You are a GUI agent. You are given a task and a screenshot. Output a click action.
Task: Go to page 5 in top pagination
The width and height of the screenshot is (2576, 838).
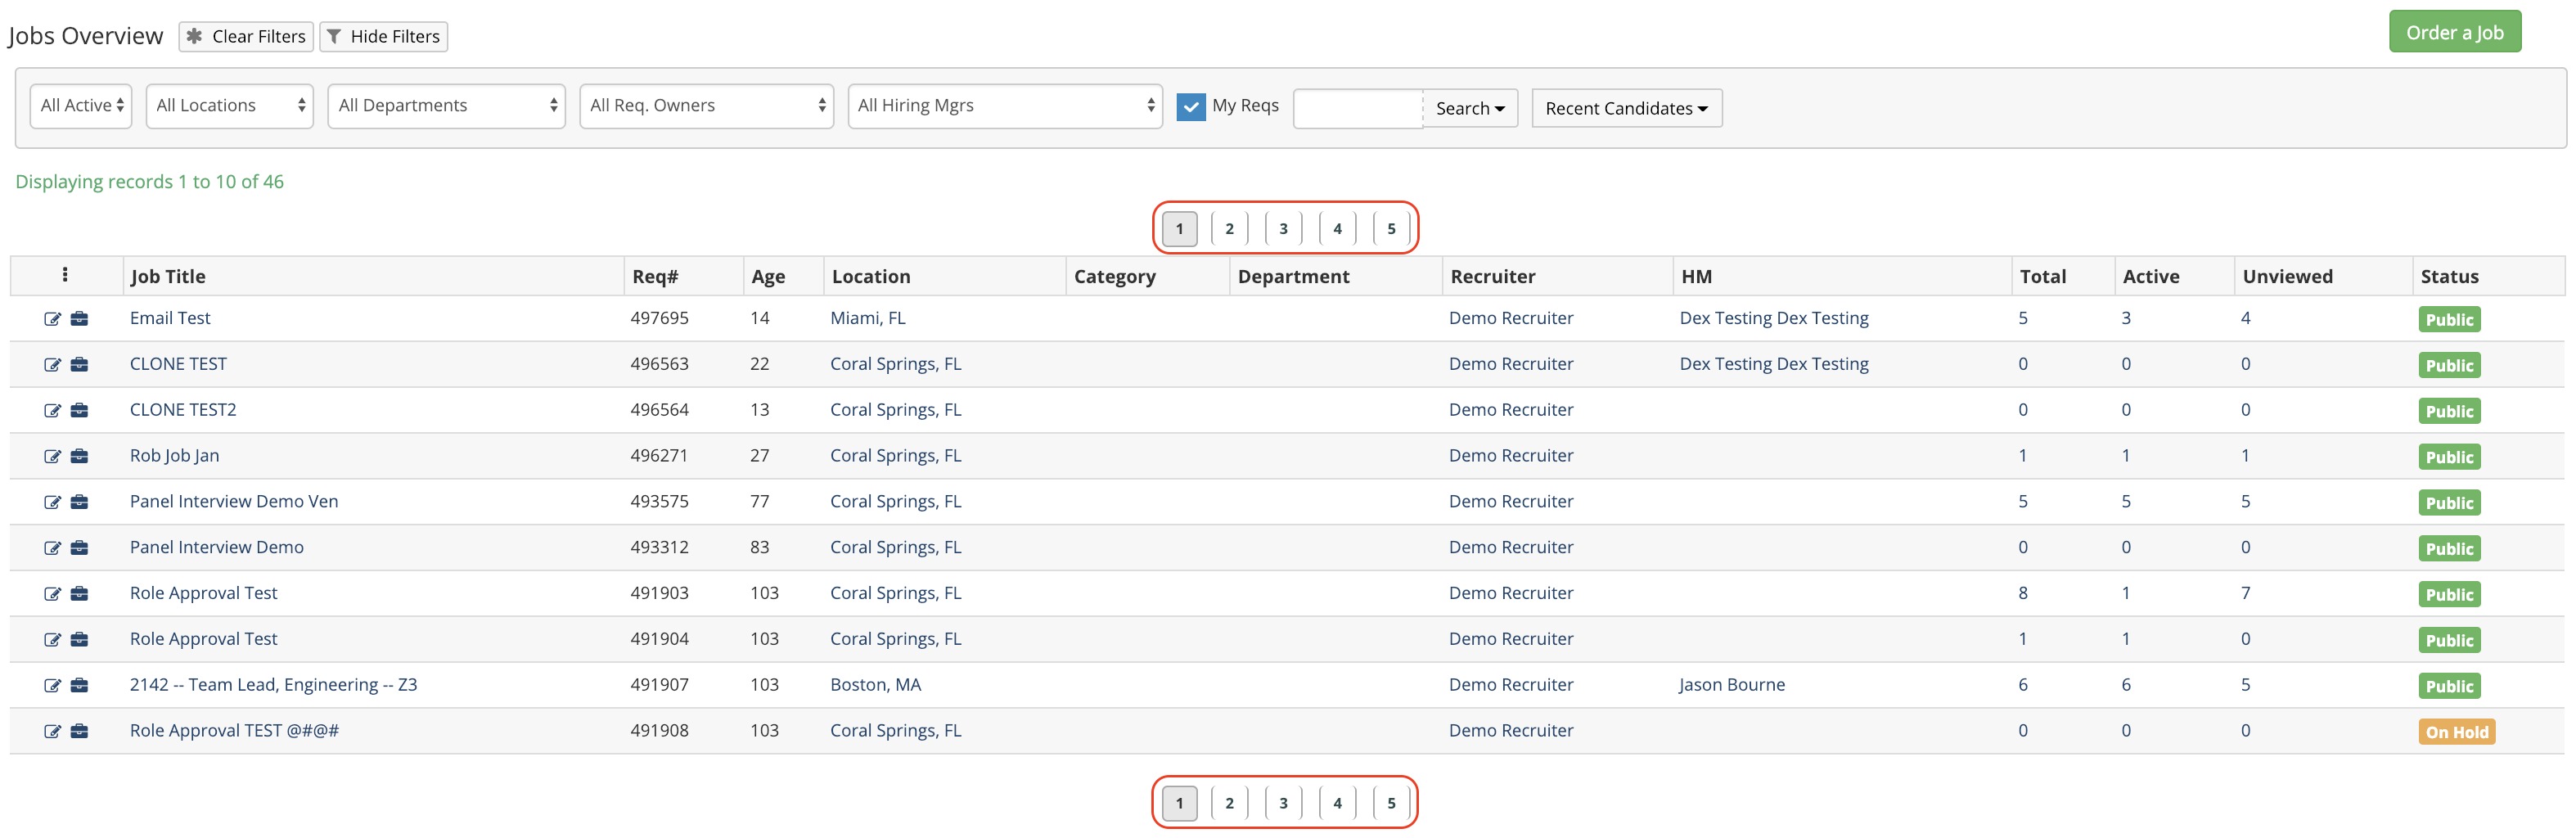pyautogui.click(x=1391, y=229)
